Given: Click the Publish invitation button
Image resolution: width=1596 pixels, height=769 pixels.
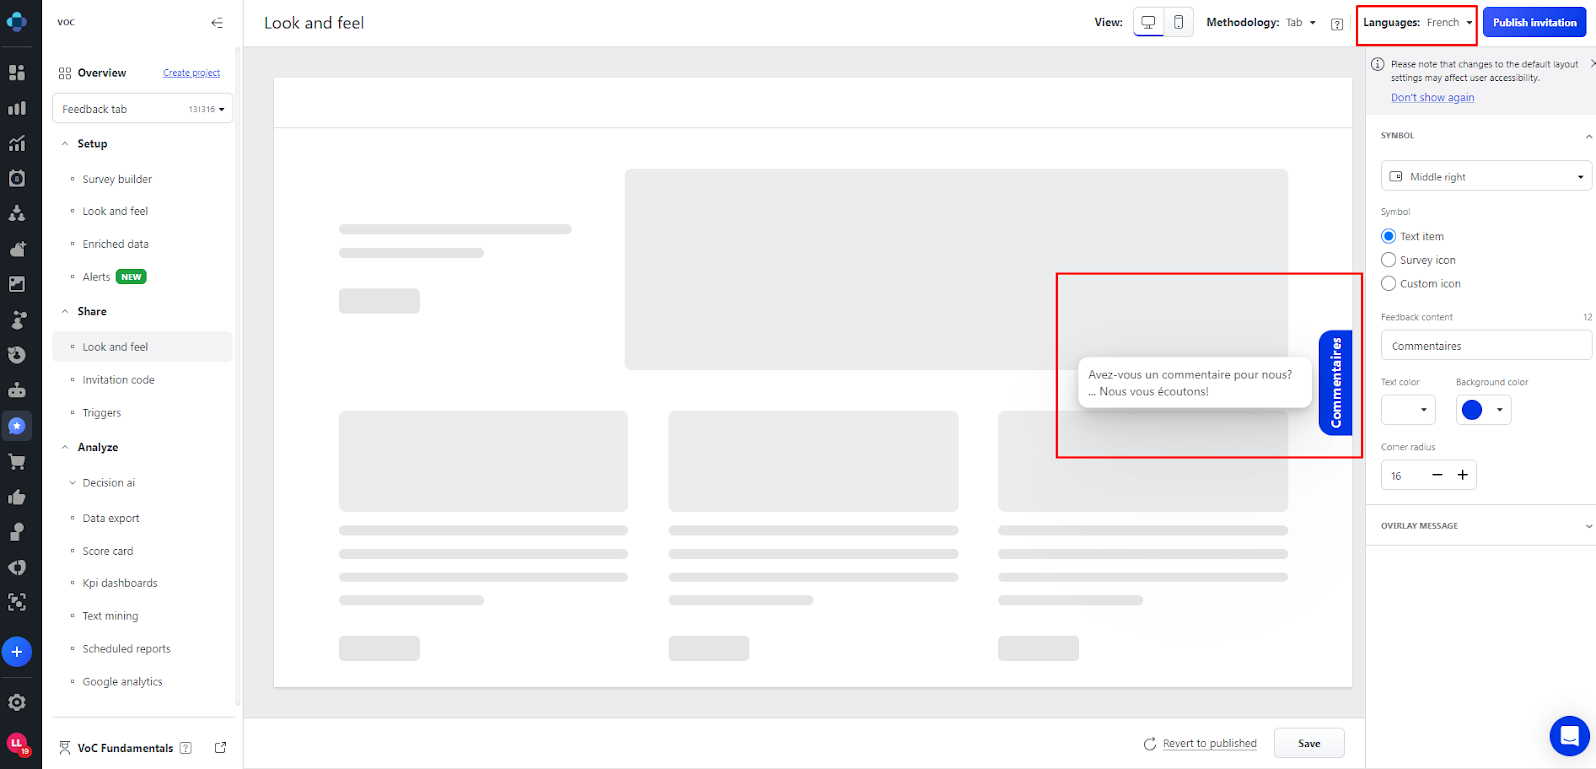Looking at the screenshot, I should 1534,23.
